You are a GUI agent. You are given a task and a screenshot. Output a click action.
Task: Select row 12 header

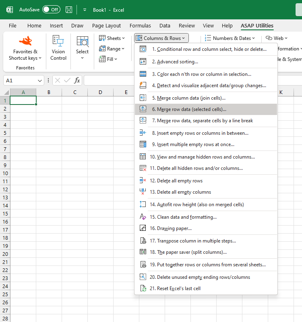point(5,189)
